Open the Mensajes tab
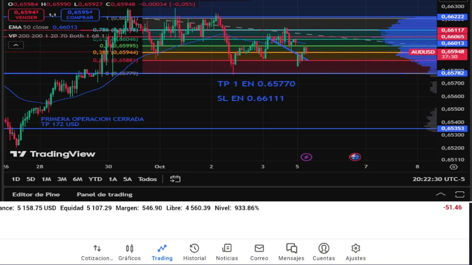472x265 pixels. [x=291, y=252]
